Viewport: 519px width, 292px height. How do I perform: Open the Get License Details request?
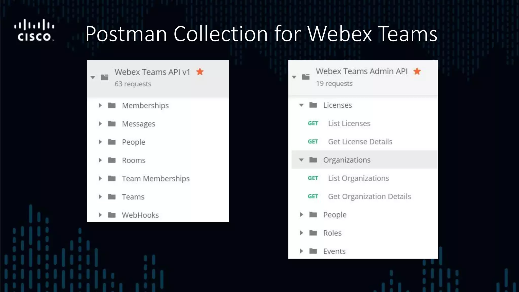(x=360, y=141)
